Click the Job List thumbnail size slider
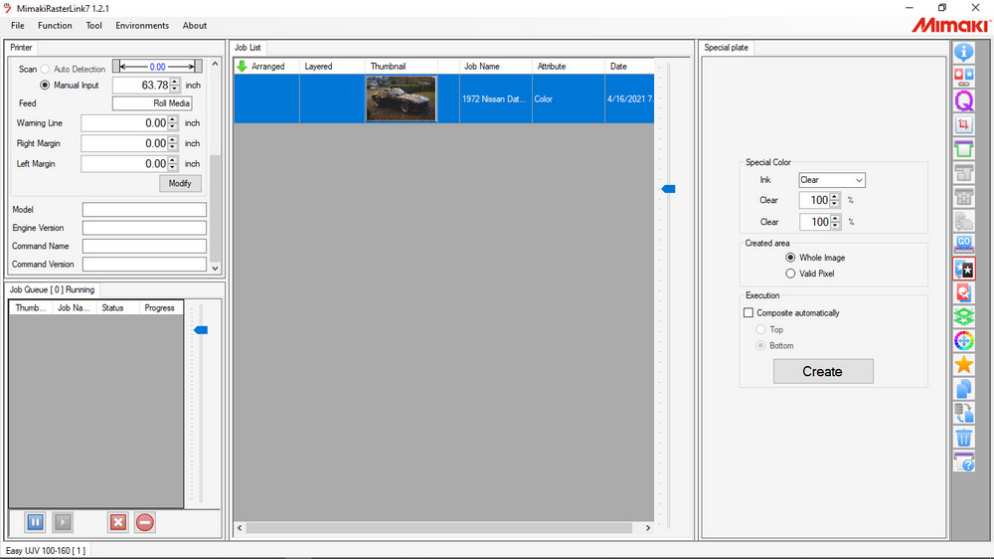994x559 pixels. 669,188
